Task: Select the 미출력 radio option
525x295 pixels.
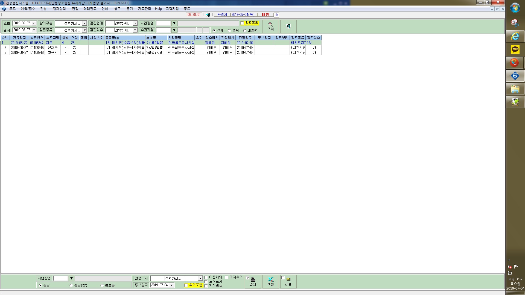Action: [245, 31]
